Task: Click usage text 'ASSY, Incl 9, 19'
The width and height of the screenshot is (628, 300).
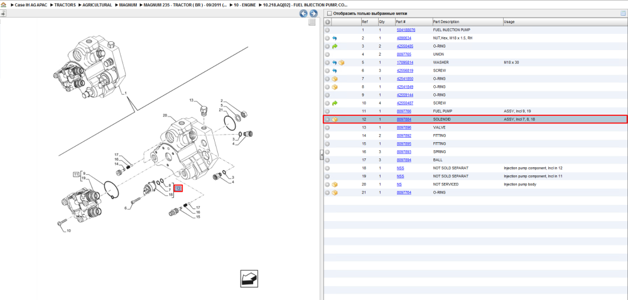Action: point(517,111)
